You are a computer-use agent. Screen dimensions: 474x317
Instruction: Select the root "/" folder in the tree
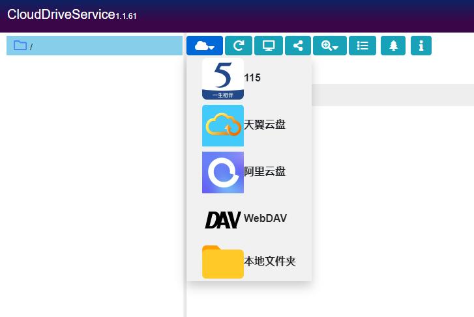coord(31,46)
